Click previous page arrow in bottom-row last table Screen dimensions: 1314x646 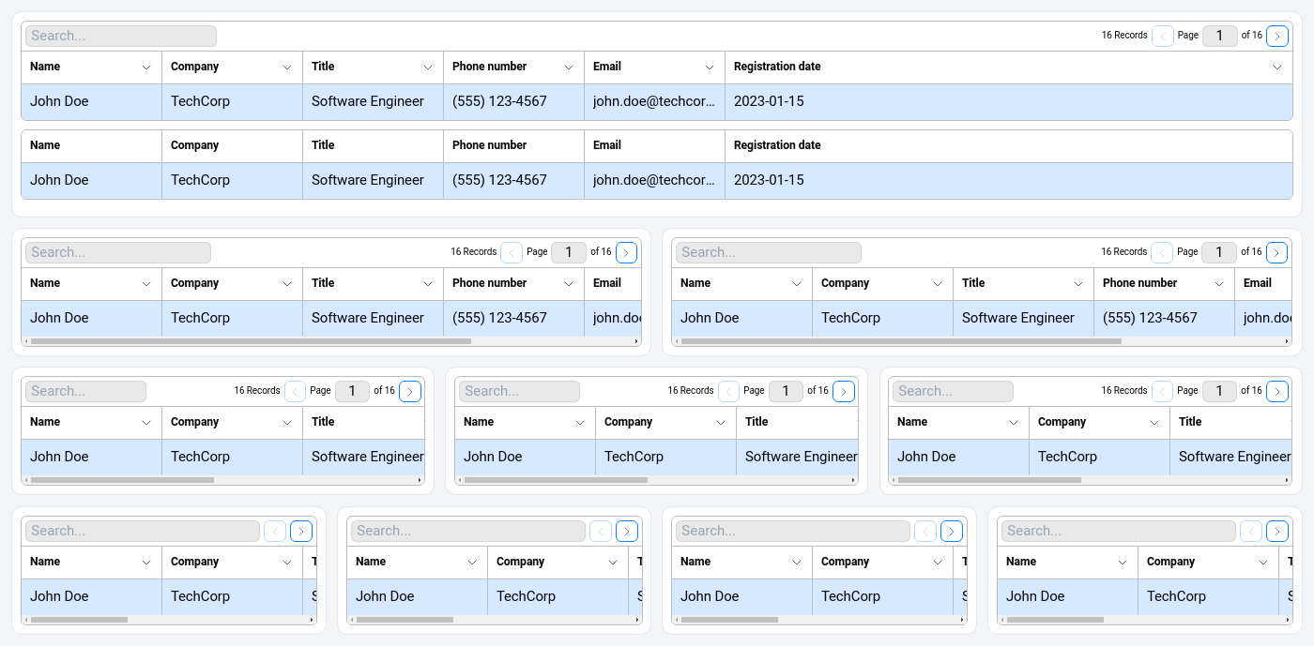click(1250, 532)
